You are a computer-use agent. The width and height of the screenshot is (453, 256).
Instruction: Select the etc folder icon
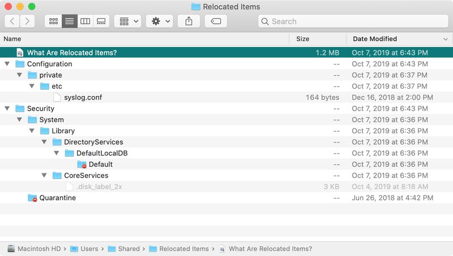(x=45, y=86)
